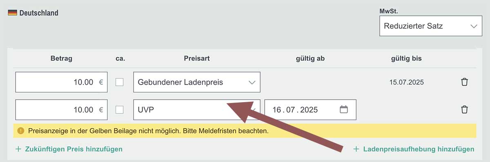Click the Preisart column header

coord(197,59)
